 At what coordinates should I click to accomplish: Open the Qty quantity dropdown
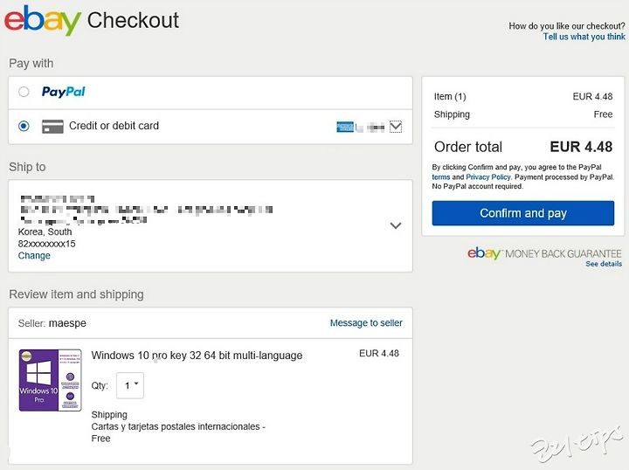pos(130,385)
